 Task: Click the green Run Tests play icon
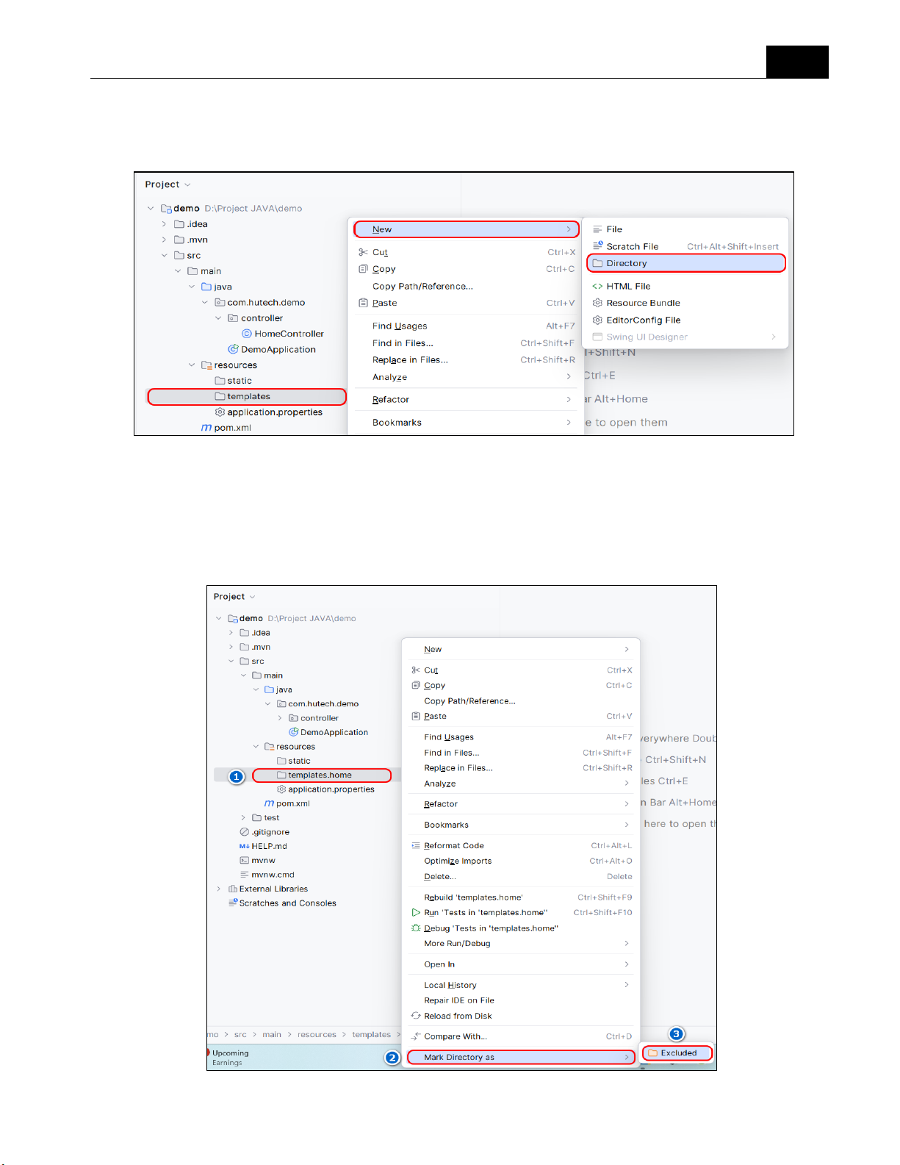(x=416, y=913)
